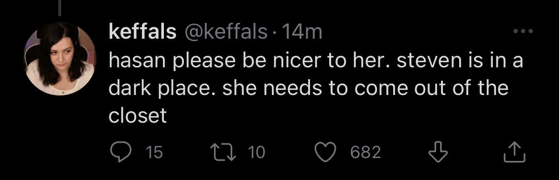Like the tweet with the heart icon

point(325,152)
